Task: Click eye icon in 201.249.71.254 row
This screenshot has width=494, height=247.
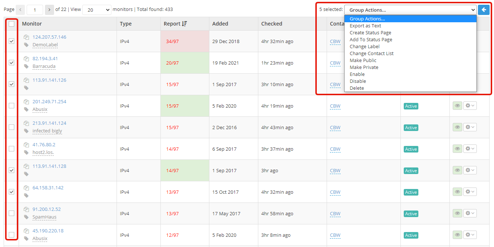Action: click(457, 106)
